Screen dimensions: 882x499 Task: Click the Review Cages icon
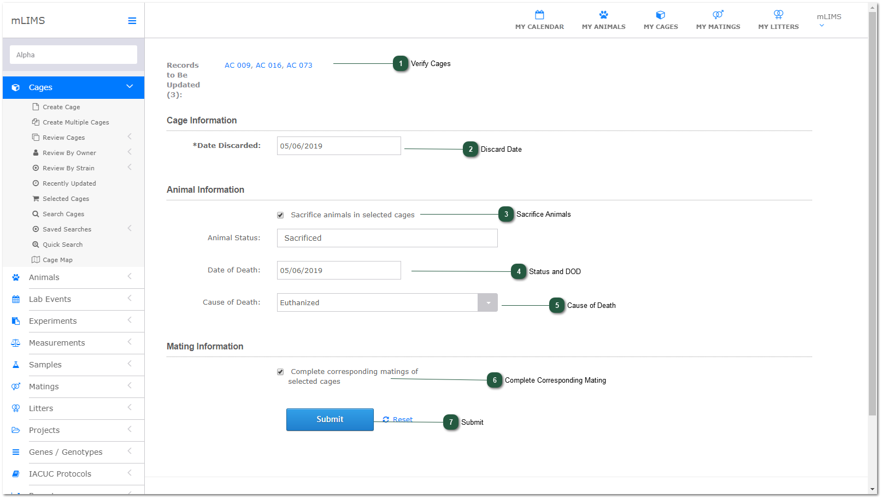pyautogui.click(x=36, y=138)
